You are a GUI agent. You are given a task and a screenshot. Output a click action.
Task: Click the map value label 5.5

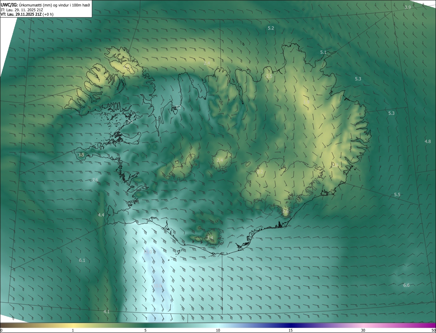[397, 195]
